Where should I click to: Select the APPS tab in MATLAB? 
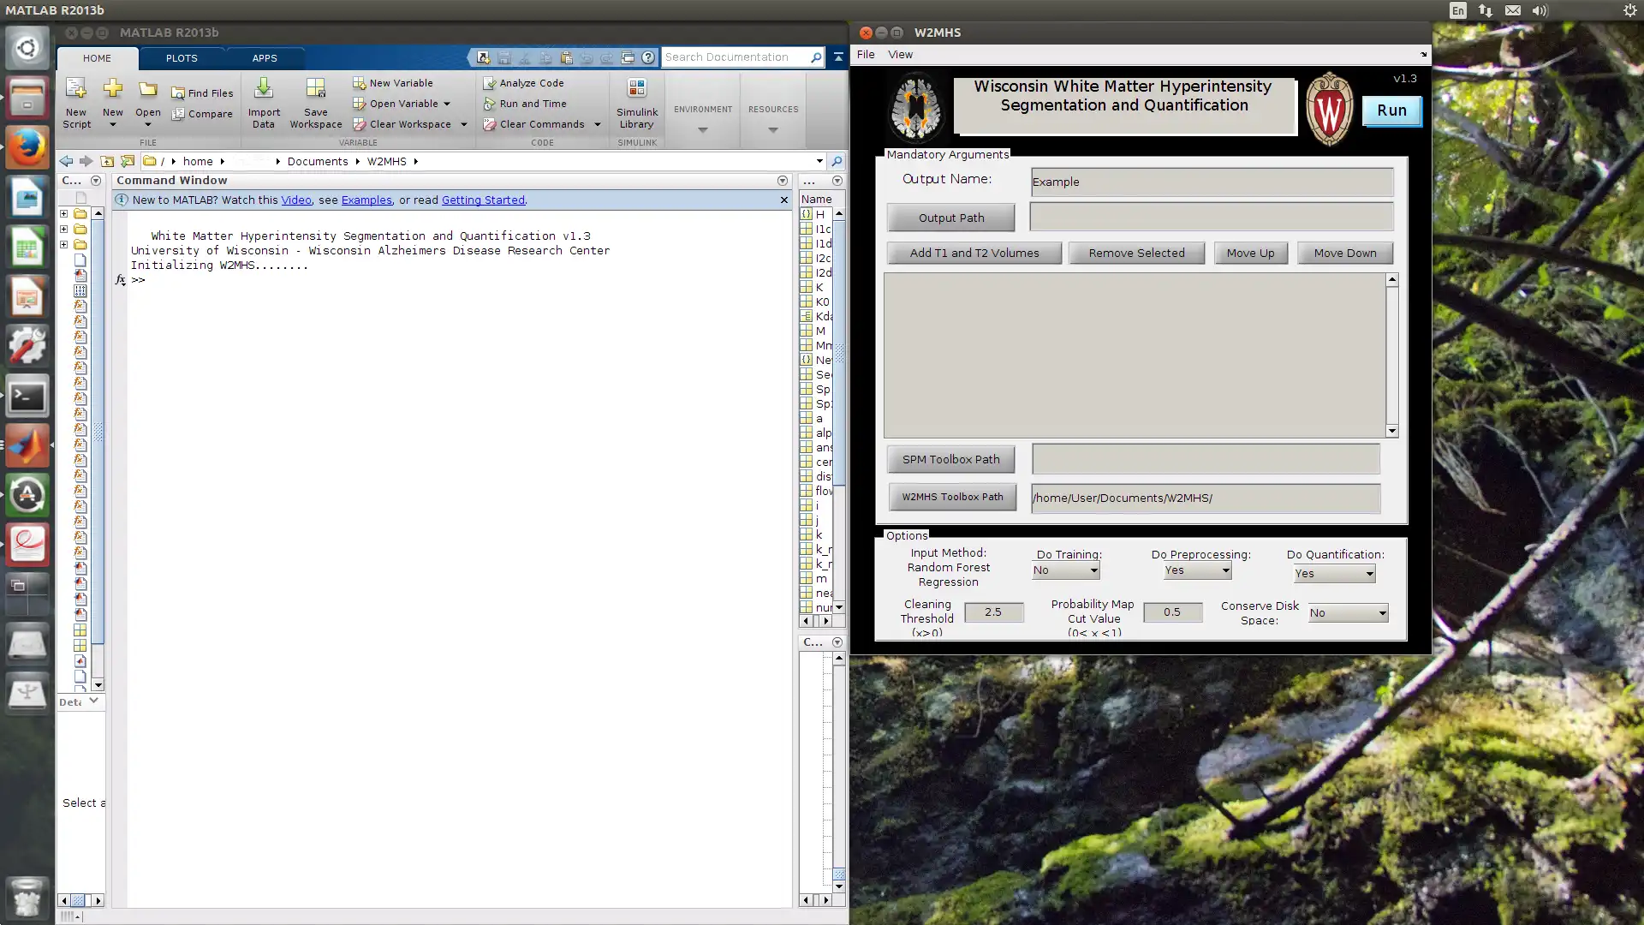pyautogui.click(x=263, y=57)
